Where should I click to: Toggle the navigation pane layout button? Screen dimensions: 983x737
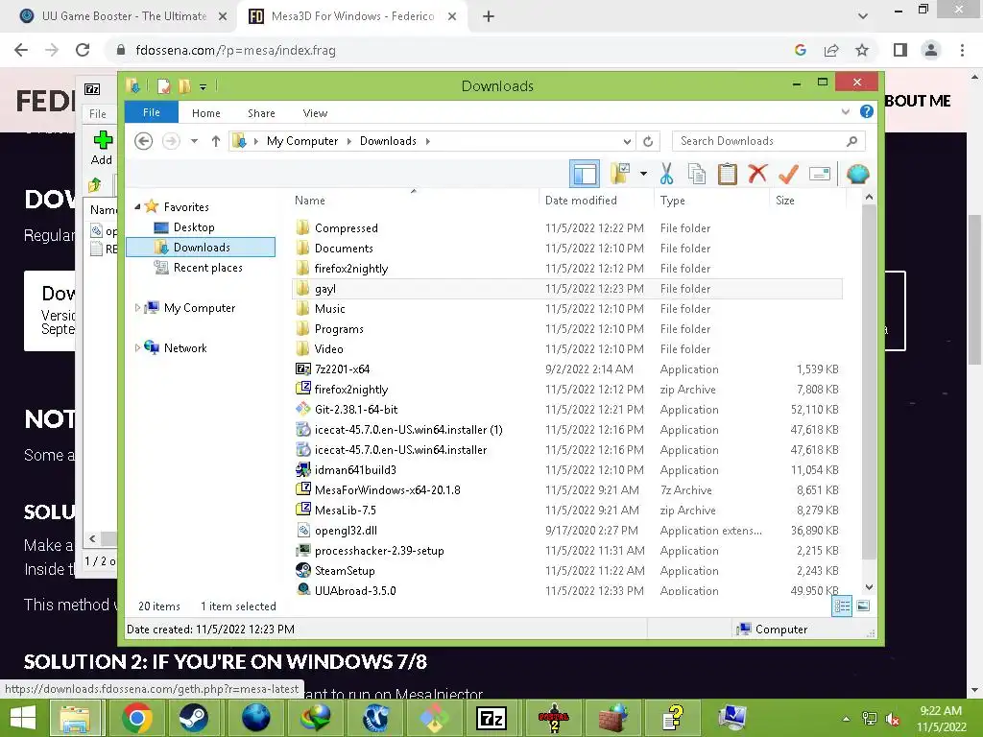(x=585, y=174)
